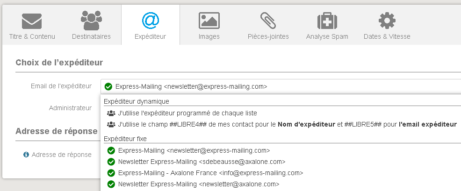Image resolution: width=461 pixels, height=191 pixels.
Task: Click the gear icon above Dates & Vitesse
Action: pos(387,21)
